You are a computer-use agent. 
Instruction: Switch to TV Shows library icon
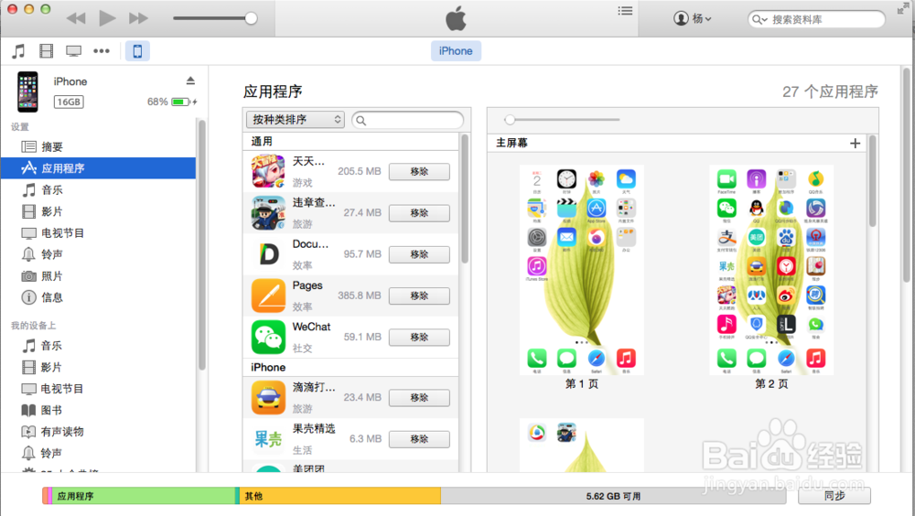pos(73,51)
